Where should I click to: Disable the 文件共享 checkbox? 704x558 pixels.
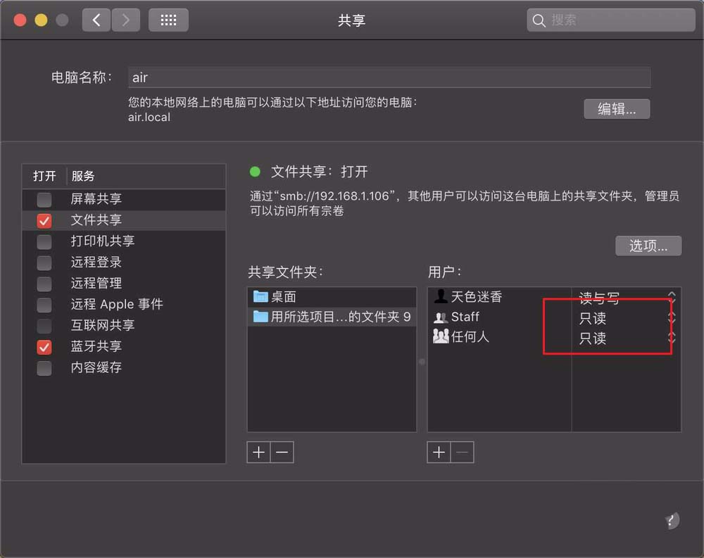[x=44, y=220]
